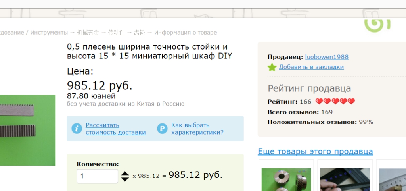Image resolution: width=406 pixels, height=191 pixels.
Task: Open Как выбрать характеристики? help
Action: tap(197, 129)
